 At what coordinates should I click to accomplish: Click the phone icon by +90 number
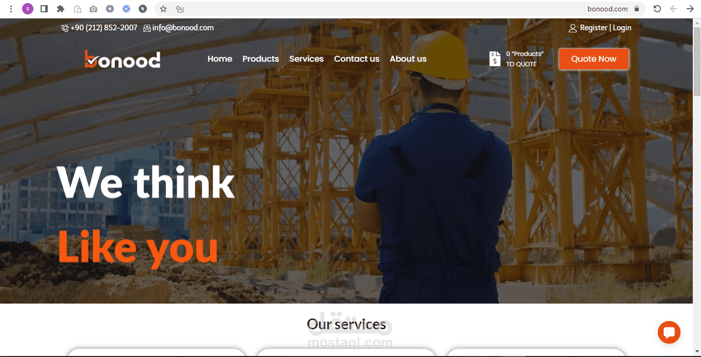[65, 28]
